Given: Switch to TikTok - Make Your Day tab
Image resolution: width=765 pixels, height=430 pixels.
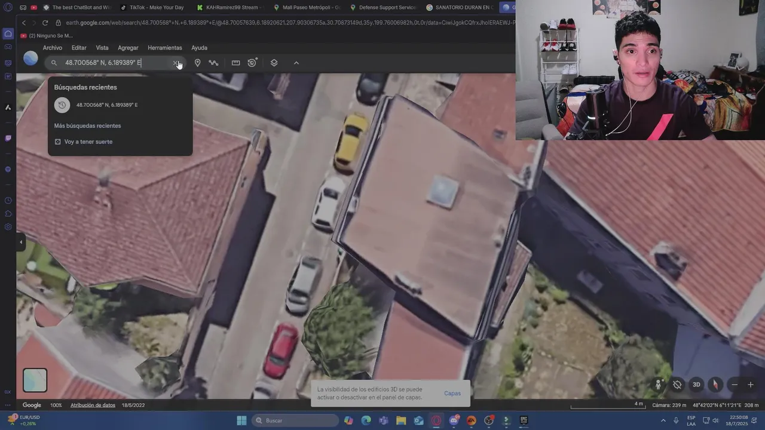Looking at the screenshot, I should (x=152, y=7).
